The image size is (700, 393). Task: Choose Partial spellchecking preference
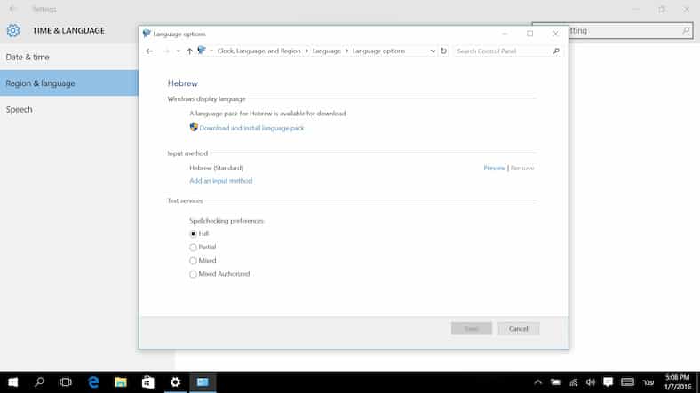194,248
